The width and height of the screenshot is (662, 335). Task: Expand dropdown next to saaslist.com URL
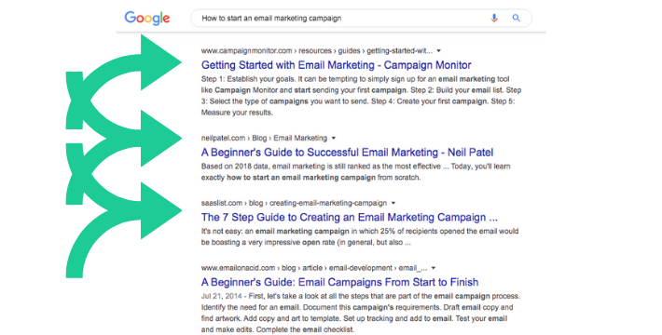pyautogui.click(x=393, y=203)
